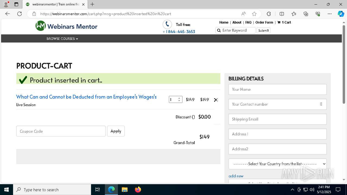Open File Explorer from taskbar
Viewport: 347px width, 195px height.
pos(124,190)
